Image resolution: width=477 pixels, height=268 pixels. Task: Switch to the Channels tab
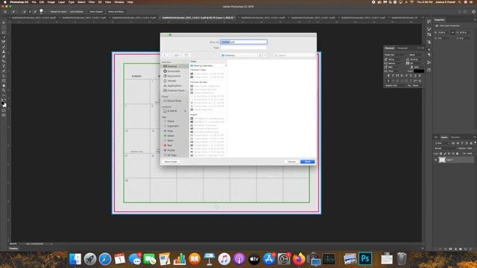pyautogui.click(x=455, y=137)
